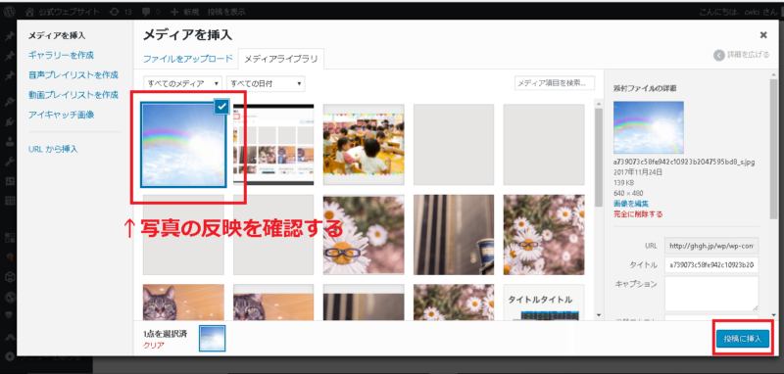Screen dimensions: 784x374
Task: Click the selected-item thumbnail in bottom bar
Action: 212,338
